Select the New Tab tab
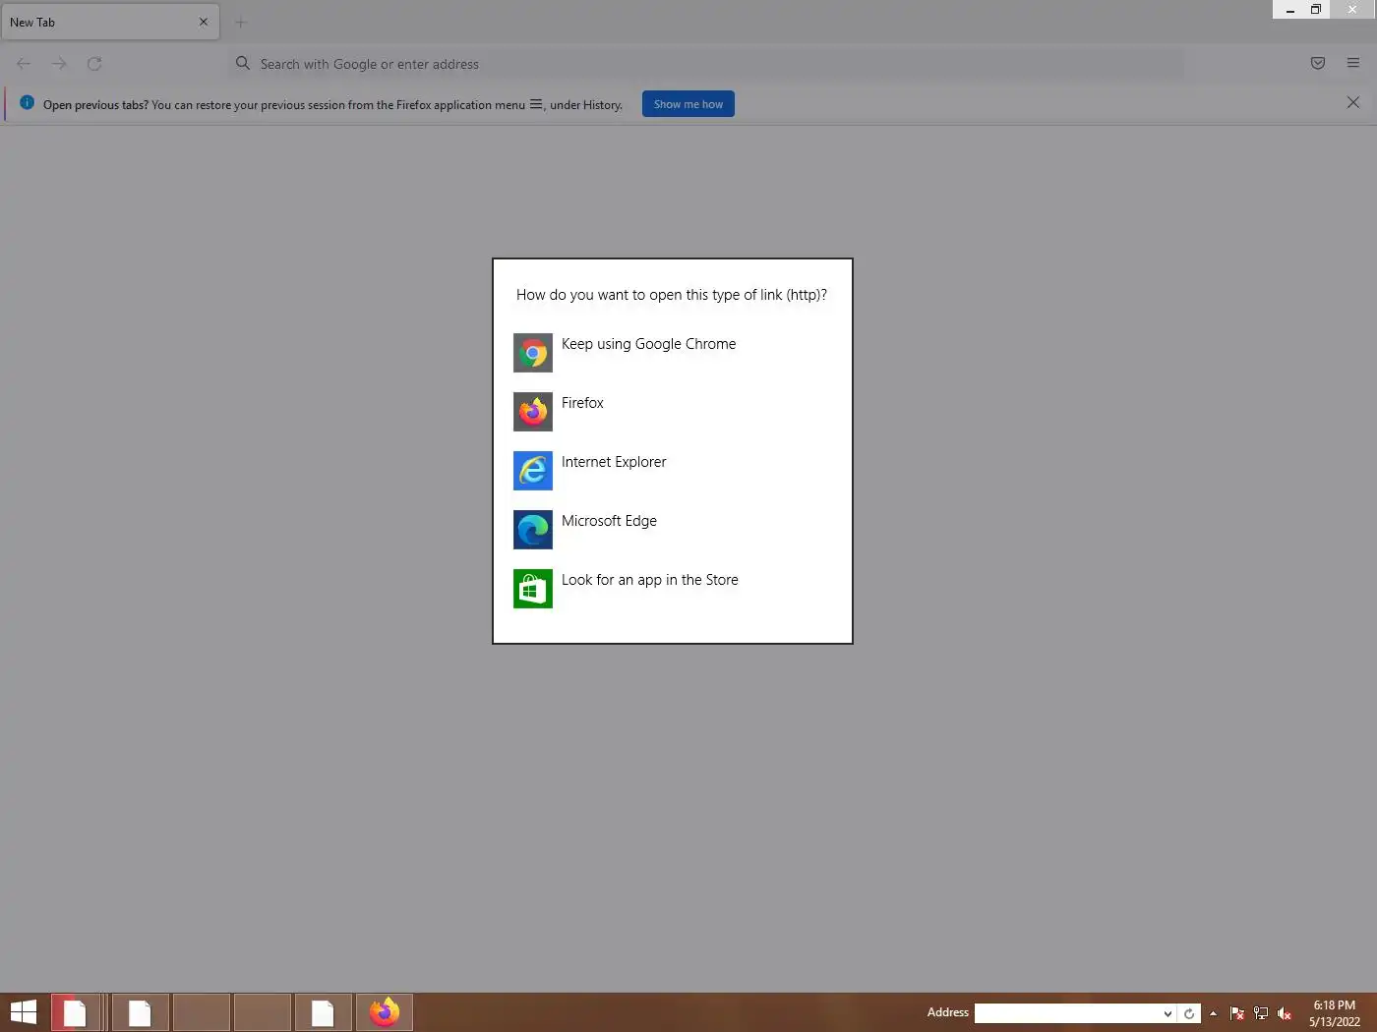The height and width of the screenshot is (1032, 1377). pos(109,22)
